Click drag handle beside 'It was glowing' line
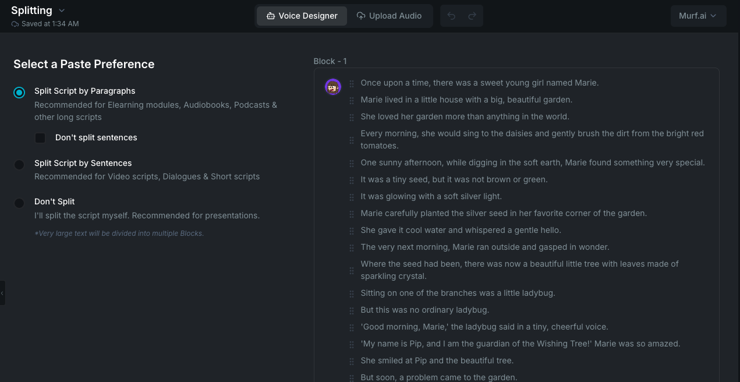The width and height of the screenshot is (740, 382). point(352,197)
